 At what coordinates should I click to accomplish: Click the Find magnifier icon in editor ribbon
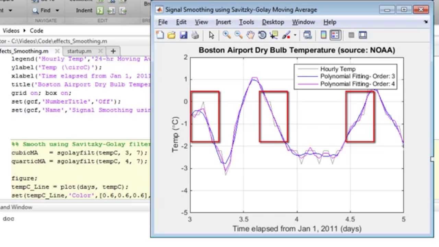[x=35, y=11]
